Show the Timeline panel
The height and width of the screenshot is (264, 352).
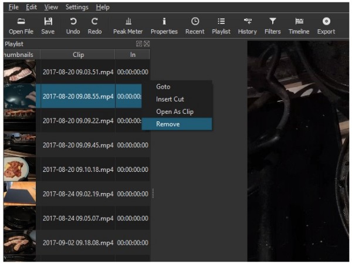pyautogui.click(x=299, y=26)
